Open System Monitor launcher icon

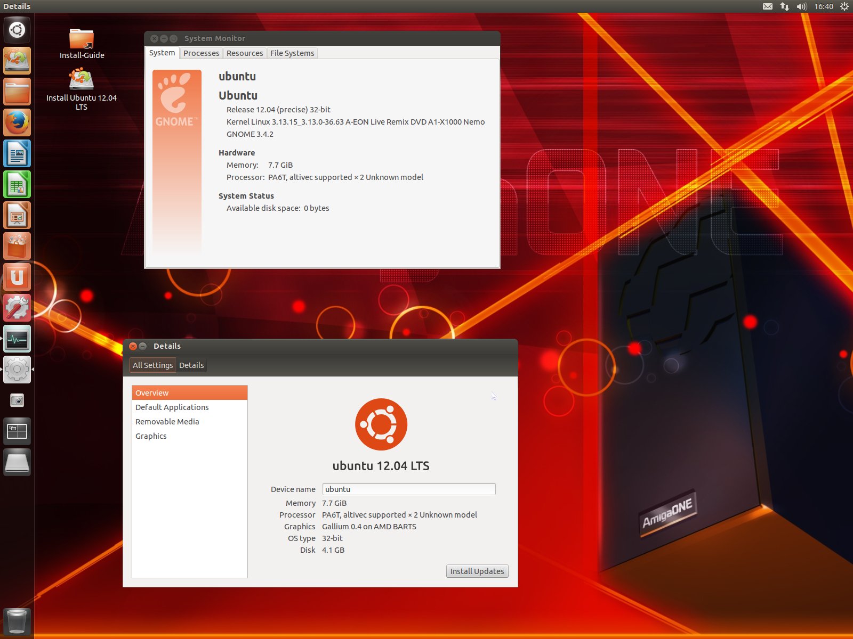tap(17, 339)
